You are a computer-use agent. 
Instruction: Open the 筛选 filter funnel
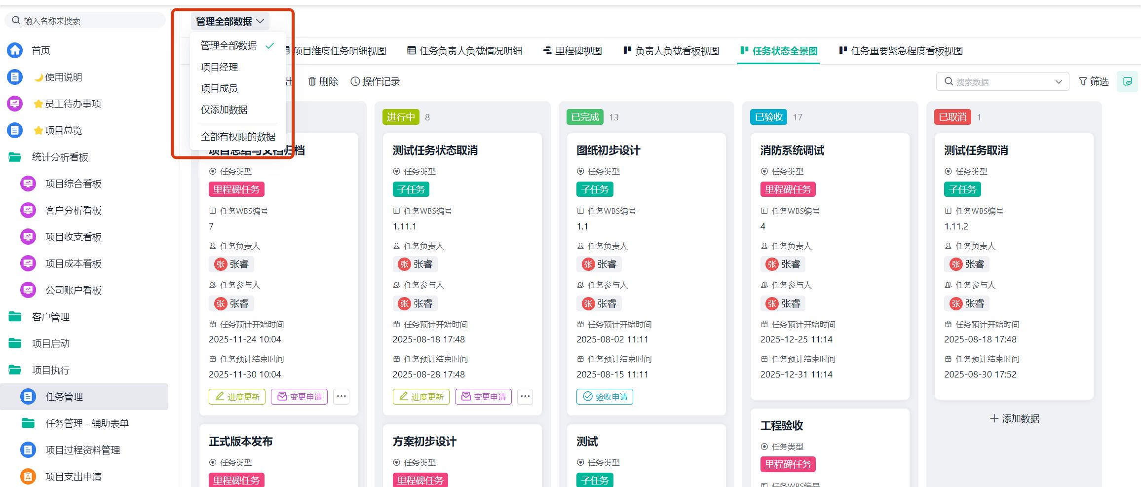tap(1094, 81)
